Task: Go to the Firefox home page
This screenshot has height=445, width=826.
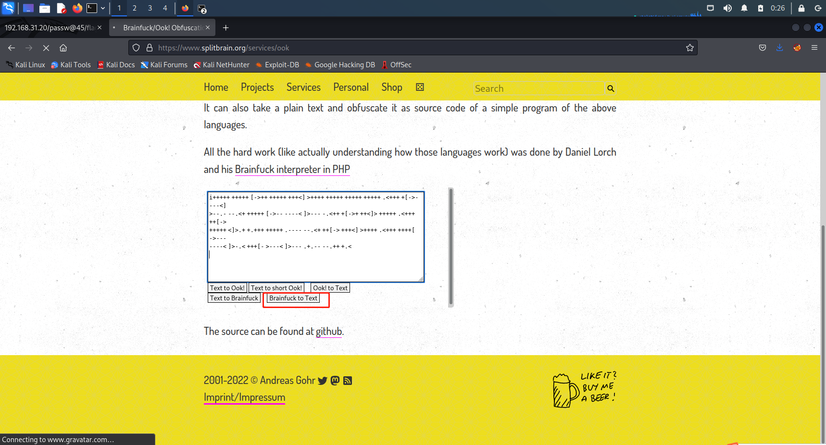Action: [63, 48]
